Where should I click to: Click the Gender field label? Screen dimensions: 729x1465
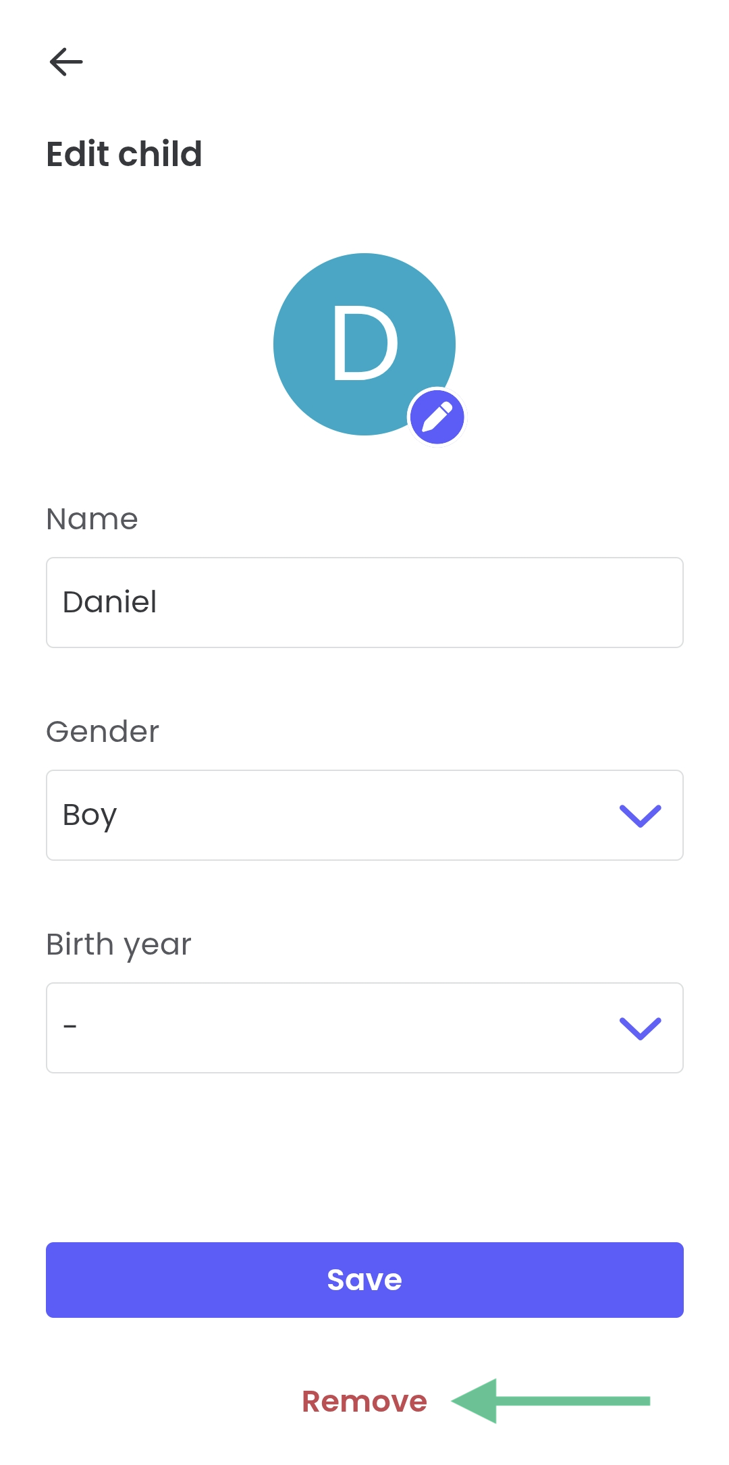(103, 731)
